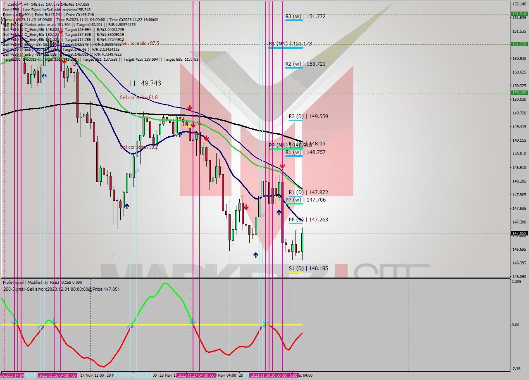529x380 pixels.
Task: Click the 260-Signal=Sell since 2023.12.01 text
Action: pyautogui.click(x=61, y=289)
